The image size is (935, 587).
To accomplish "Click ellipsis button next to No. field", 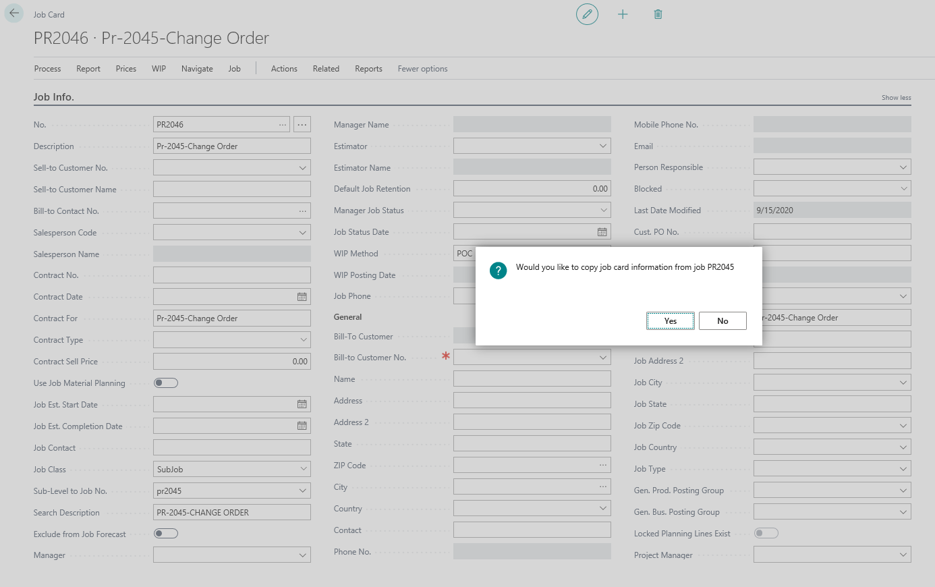I will click(302, 125).
